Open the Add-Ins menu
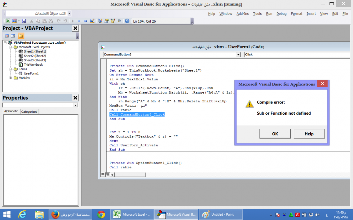The width and height of the screenshot is (353, 220). pos(243,13)
